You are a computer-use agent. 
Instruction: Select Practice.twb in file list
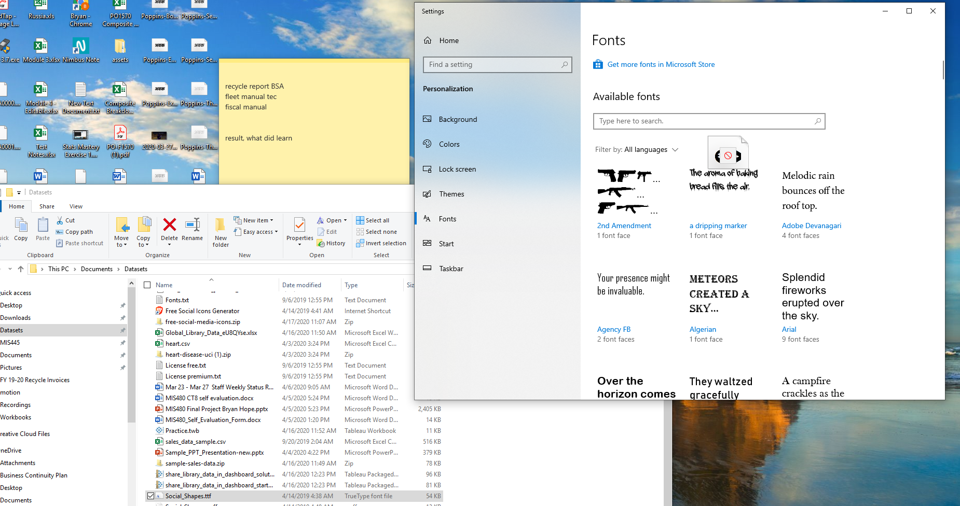[x=294, y=431]
